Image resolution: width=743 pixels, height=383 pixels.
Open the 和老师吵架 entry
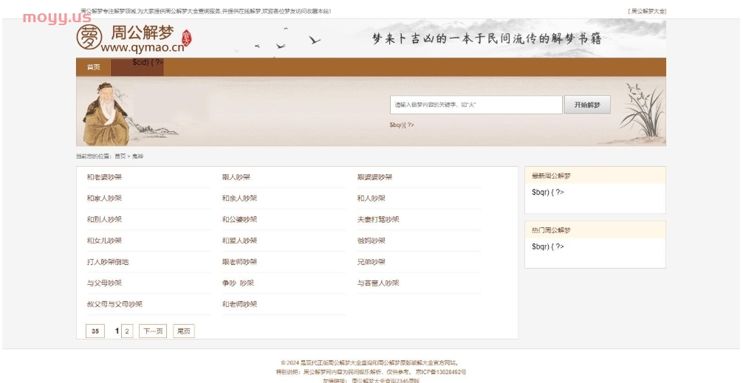coord(240,305)
